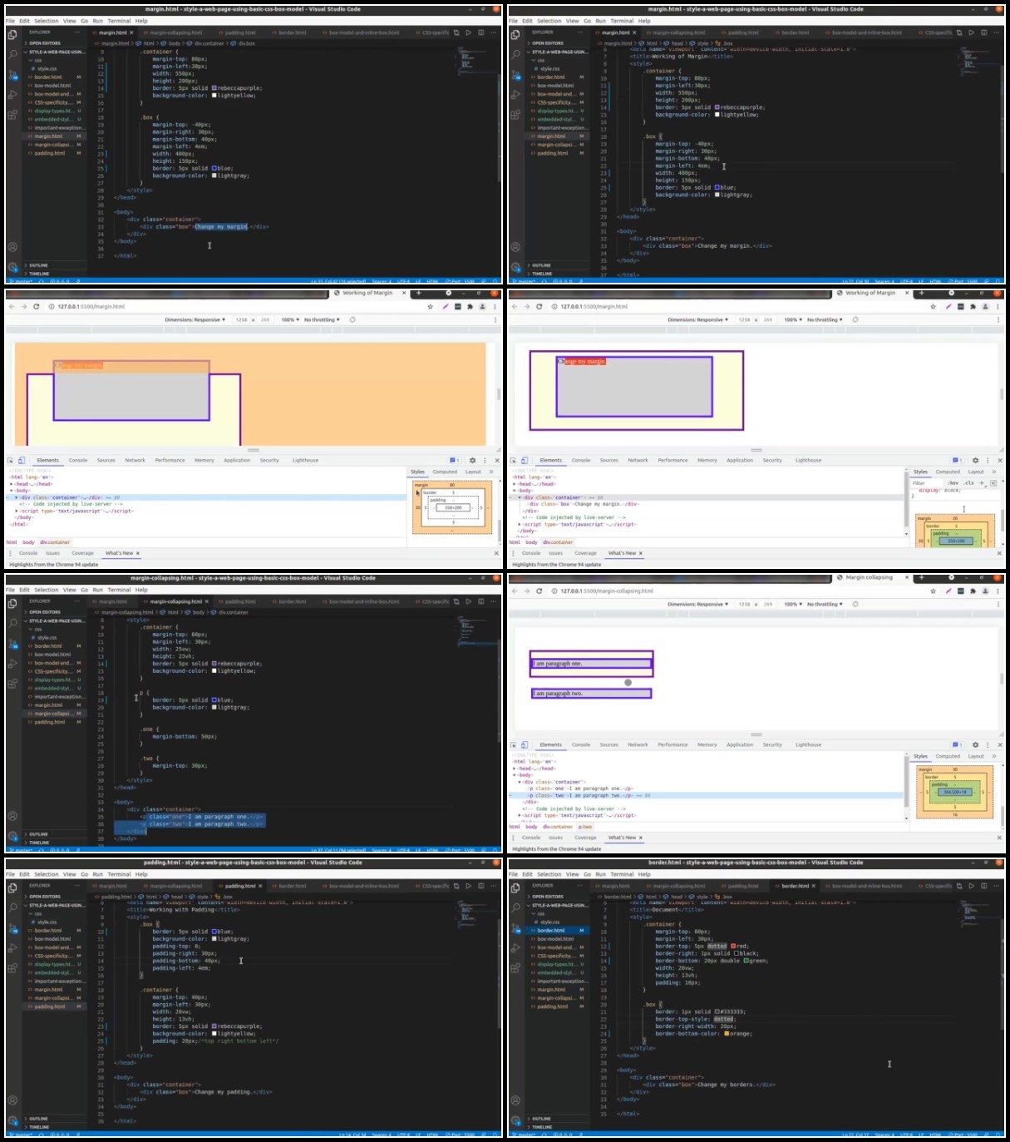Show more Styles pane tabs in Margin collapsing DevTools
This screenshot has height=1142, width=1010.
point(993,756)
